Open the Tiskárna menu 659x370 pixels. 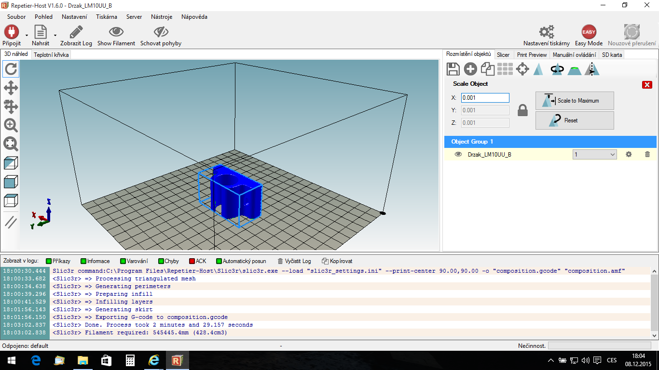coord(106,17)
